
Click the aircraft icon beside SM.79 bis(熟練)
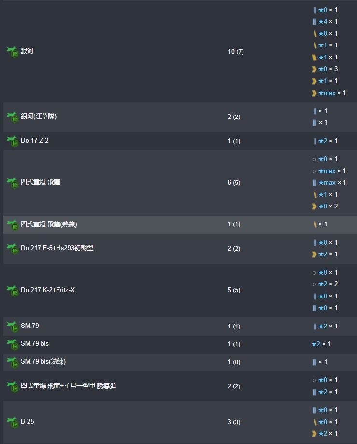tap(12, 362)
